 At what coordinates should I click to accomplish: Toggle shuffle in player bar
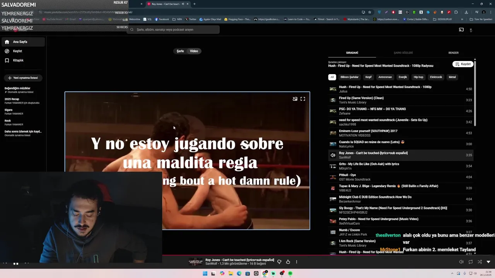point(480,262)
